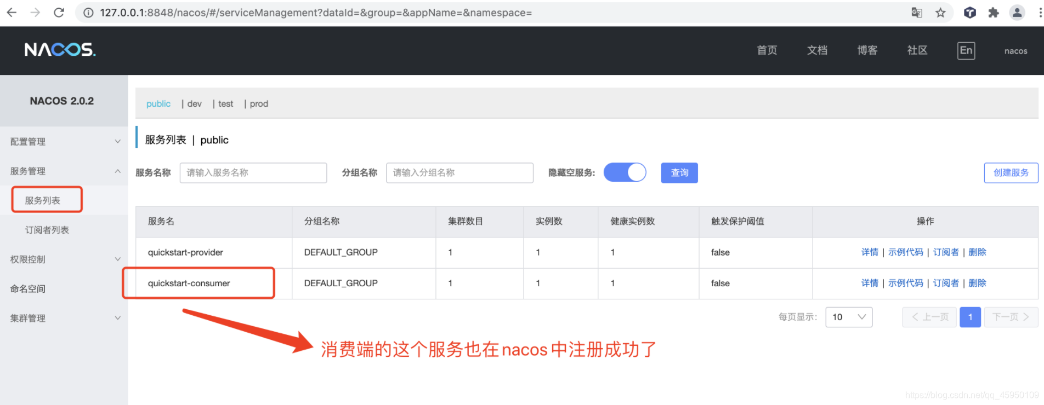Open 服务列表 in the sidebar
Viewport: 1044px width, 405px height.
[x=43, y=200]
